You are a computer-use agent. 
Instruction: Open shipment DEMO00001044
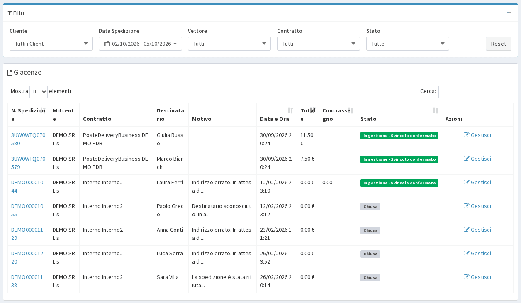(28, 186)
